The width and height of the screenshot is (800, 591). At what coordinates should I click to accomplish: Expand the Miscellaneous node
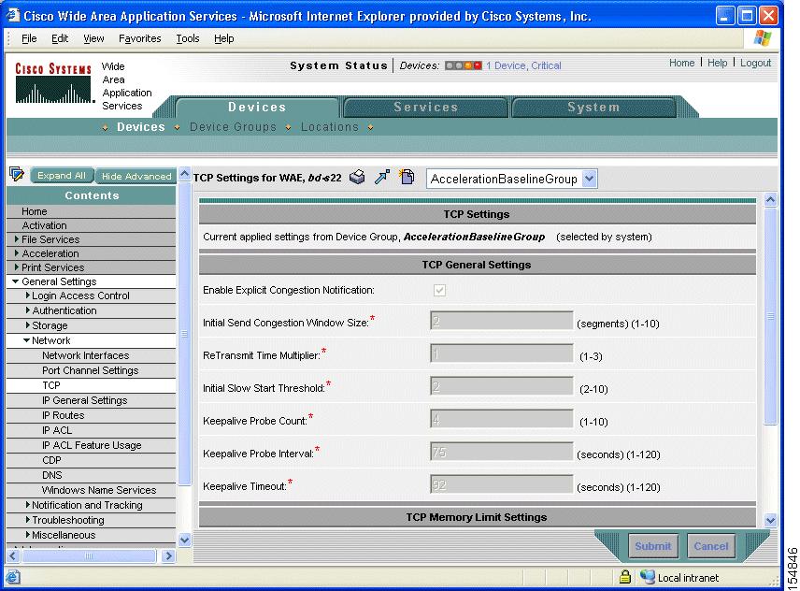pos(27,535)
